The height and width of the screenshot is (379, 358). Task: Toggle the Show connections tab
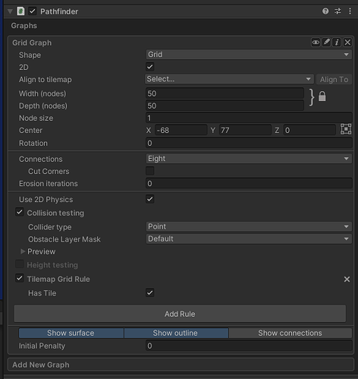tap(290, 333)
